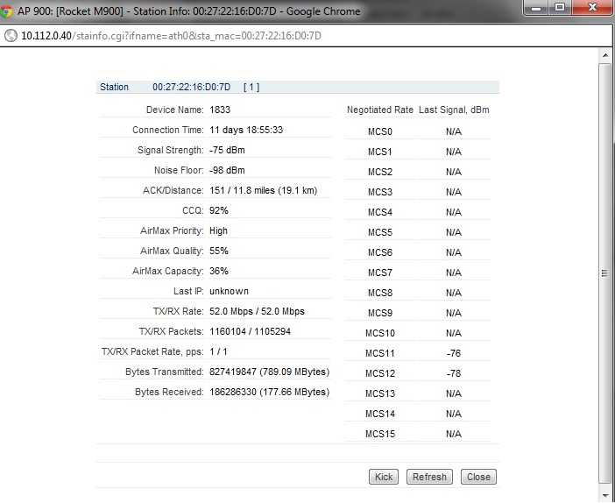Close the Chrome window
This screenshot has height=503, width=615.
592,8
